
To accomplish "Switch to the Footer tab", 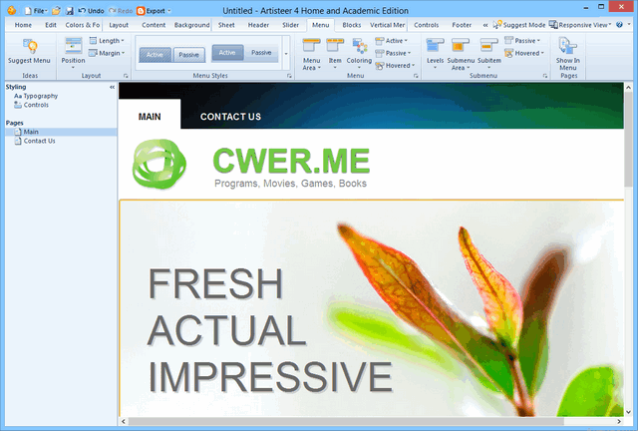I will point(462,25).
